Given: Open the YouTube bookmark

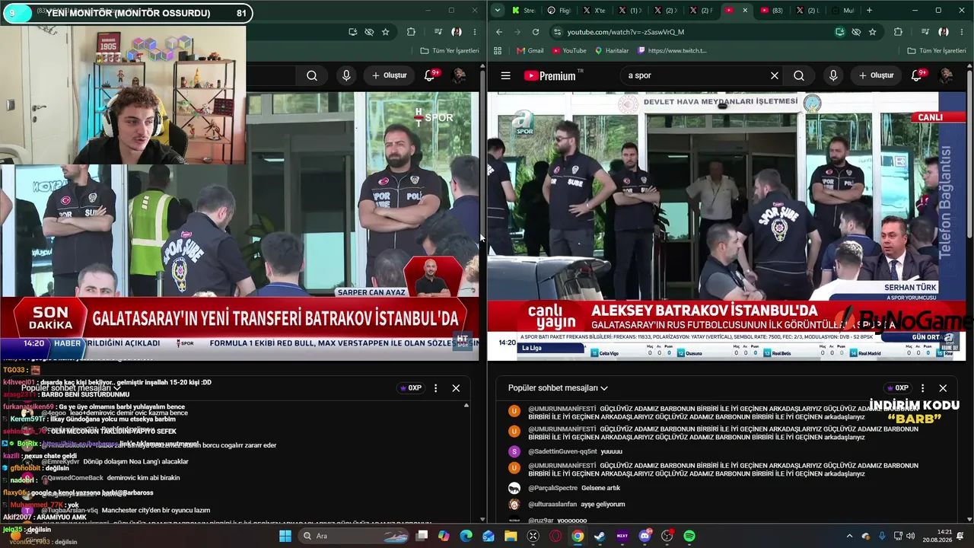Looking at the screenshot, I should coord(569,51).
